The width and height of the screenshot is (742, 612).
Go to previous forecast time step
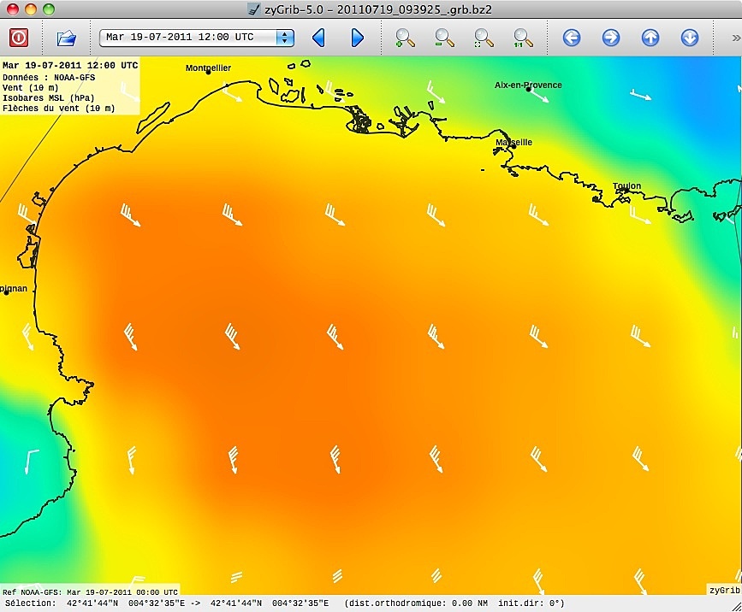[x=319, y=38]
